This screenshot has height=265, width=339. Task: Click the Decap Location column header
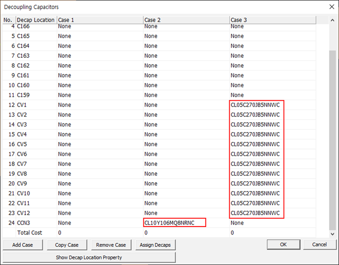[36, 20]
